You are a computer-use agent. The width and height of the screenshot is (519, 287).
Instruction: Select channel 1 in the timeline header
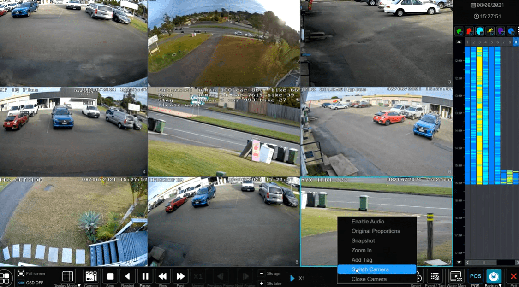(x=467, y=42)
